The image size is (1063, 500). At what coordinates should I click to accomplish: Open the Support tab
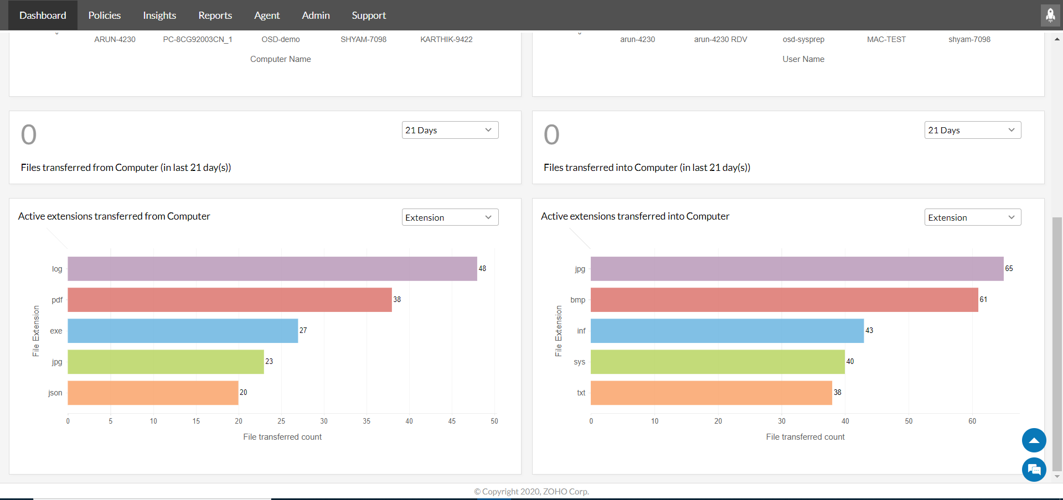pyautogui.click(x=369, y=15)
